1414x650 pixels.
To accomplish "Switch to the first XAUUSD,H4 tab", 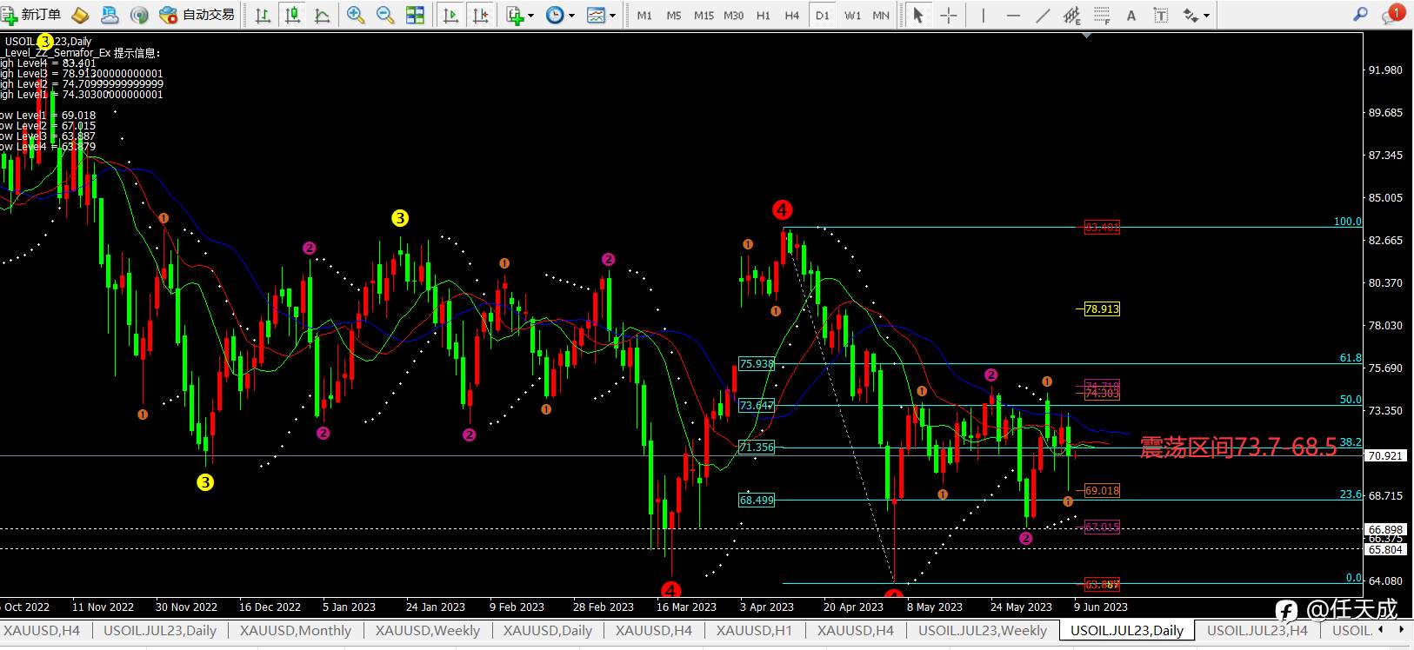I will click(x=41, y=631).
